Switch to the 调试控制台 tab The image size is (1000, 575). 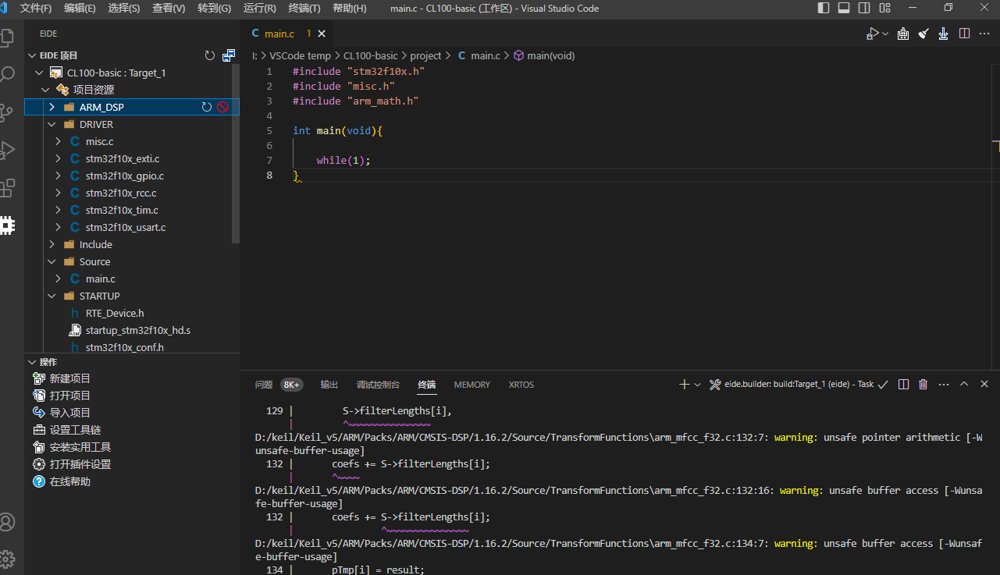click(x=378, y=385)
